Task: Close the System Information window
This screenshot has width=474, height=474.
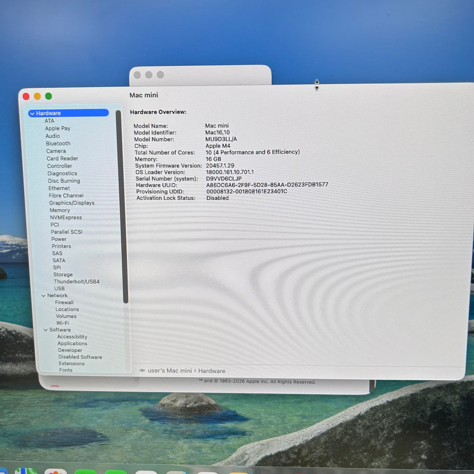Action: coord(26,96)
